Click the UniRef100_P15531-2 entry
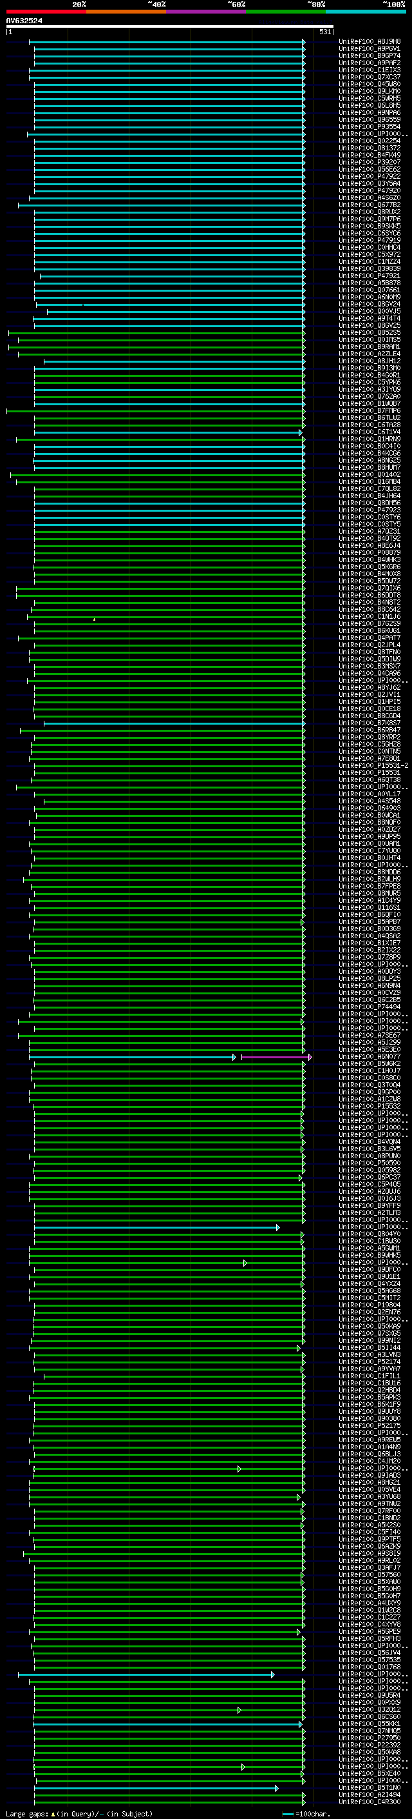This screenshot has width=412, height=1819. point(373,765)
